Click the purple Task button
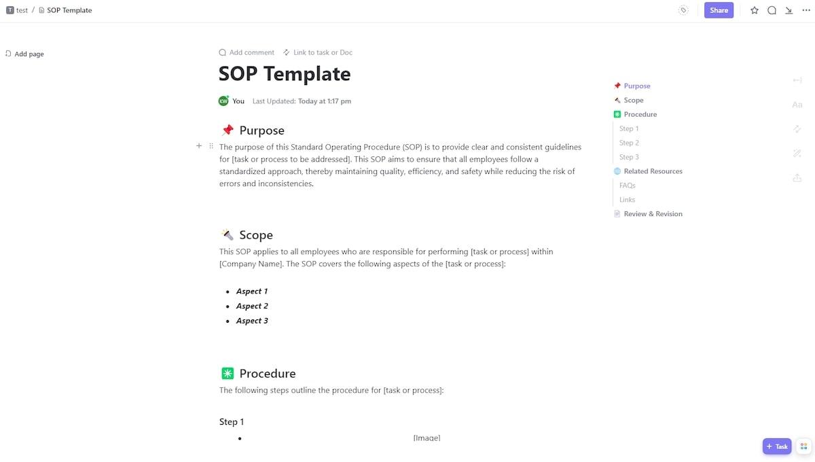The height and width of the screenshot is (462, 815). pyautogui.click(x=777, y=446)
